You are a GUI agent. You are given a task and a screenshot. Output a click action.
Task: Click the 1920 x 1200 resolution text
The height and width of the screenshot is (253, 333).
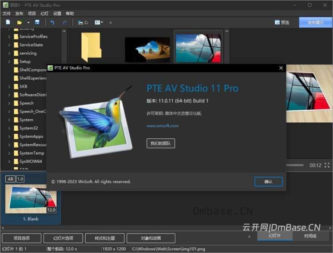pos(114,249)
